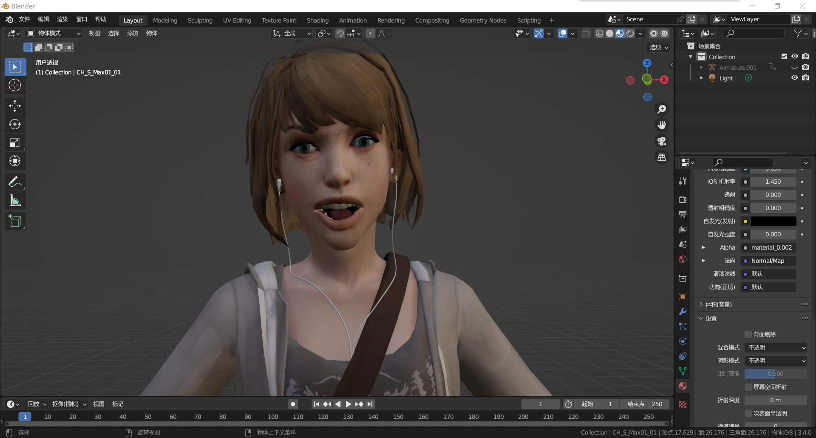
Task: Select the Measure tool
Action: click(x=15, y=200)
